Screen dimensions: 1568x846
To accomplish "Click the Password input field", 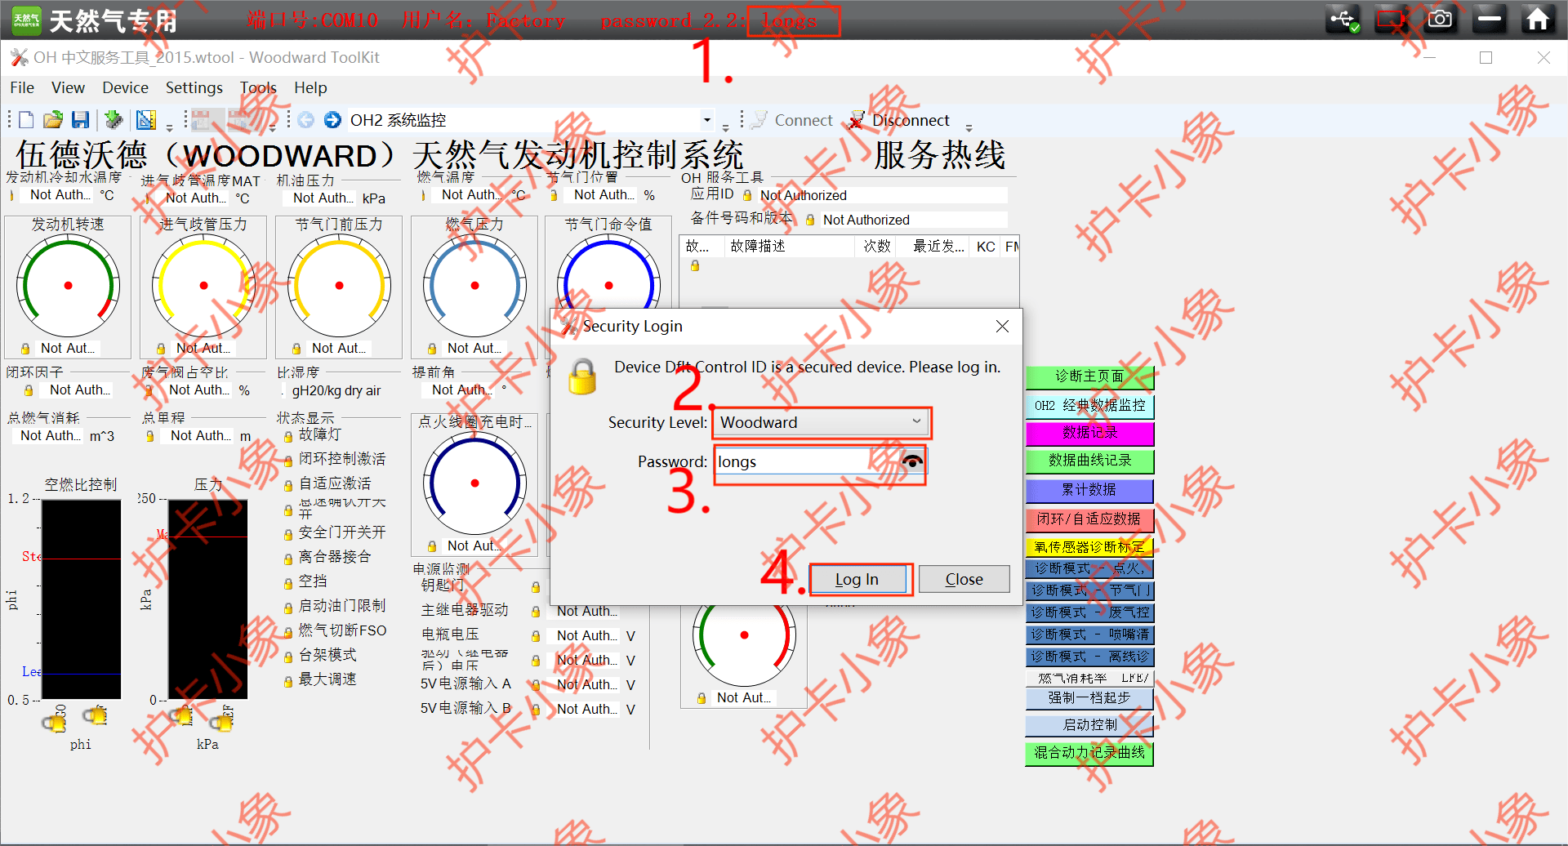I will click(804, 461).
